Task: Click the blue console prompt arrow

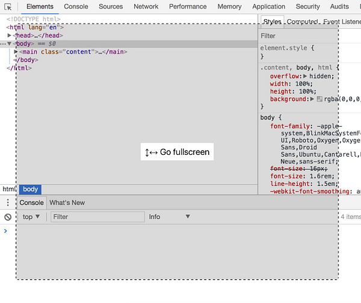Action: pos(6,231)
